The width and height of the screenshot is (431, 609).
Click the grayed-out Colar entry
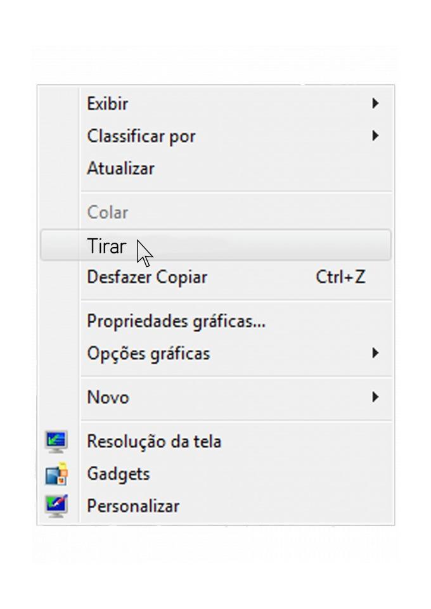pos(108,213)
